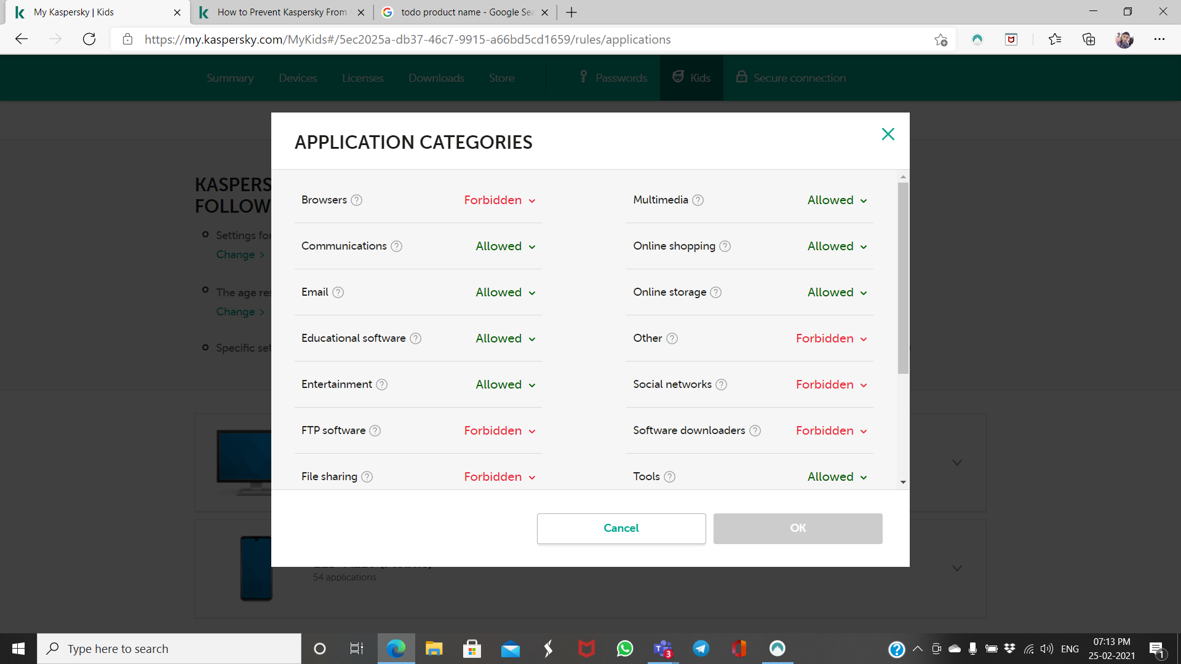Click help icon beside Online shopping
The height and width of the screenshot is (664, 1181).
[725, 247]
